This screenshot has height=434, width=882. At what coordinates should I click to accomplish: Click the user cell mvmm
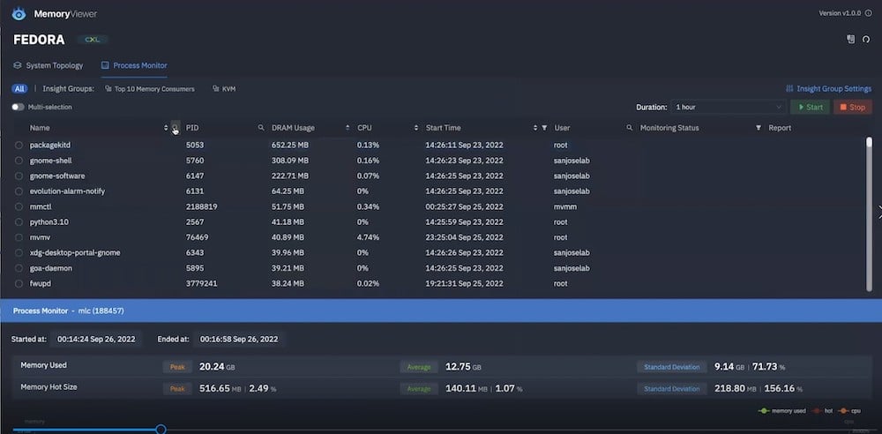tap(565, 206)
